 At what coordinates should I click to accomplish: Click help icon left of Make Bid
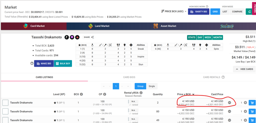coord(32,63)
